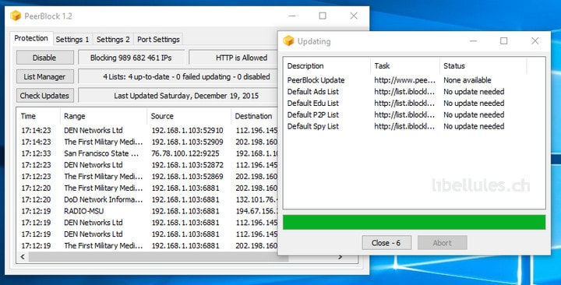Click the horizontal scrollbar thumb in log list
Screen dimensions: 561x285
click(x=158, y=257)
